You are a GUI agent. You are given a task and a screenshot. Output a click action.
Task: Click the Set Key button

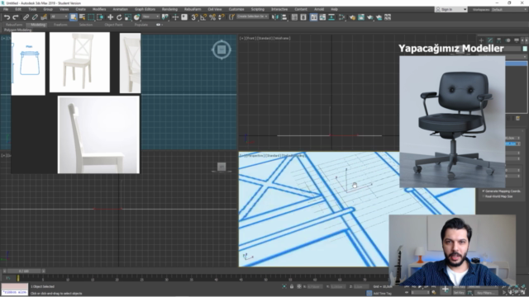click(x=460, y=293)
